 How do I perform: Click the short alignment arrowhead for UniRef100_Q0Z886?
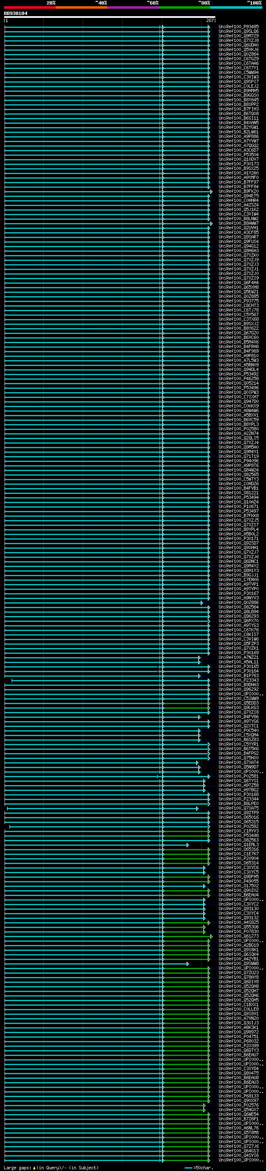(202, 603)
